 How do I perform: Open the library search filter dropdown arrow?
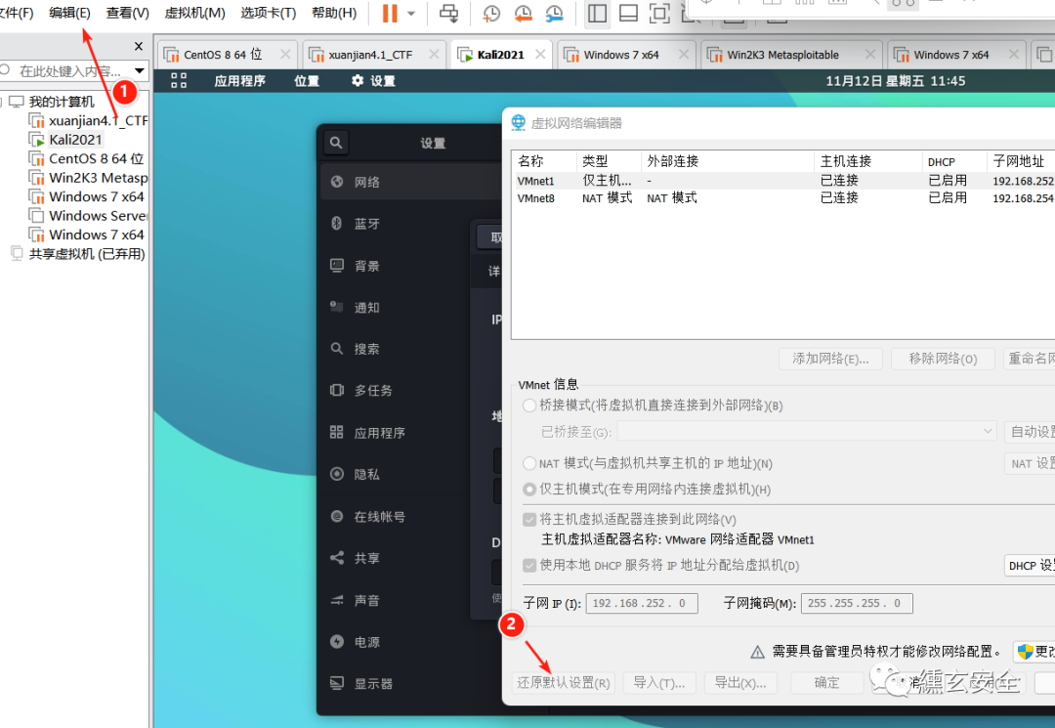pos(140,70)
